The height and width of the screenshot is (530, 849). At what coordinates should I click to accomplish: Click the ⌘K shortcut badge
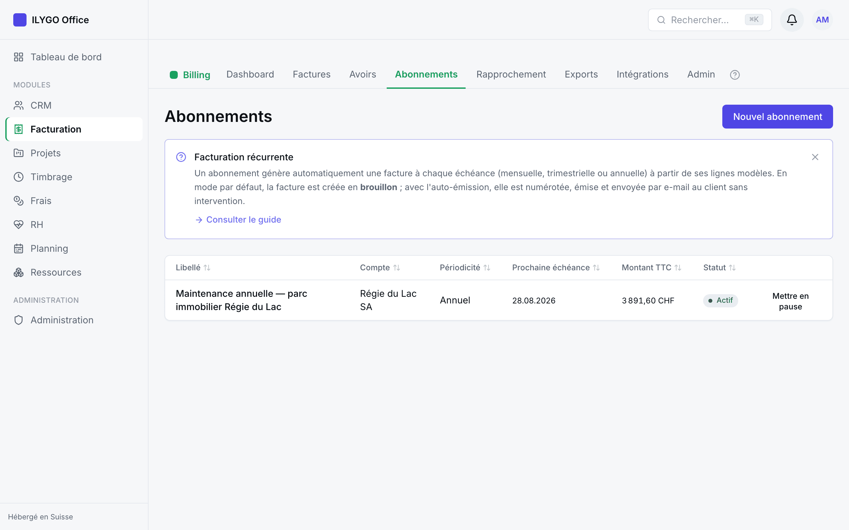753,20
